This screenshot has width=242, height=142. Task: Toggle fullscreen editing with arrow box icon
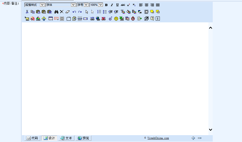click(147, 19)
